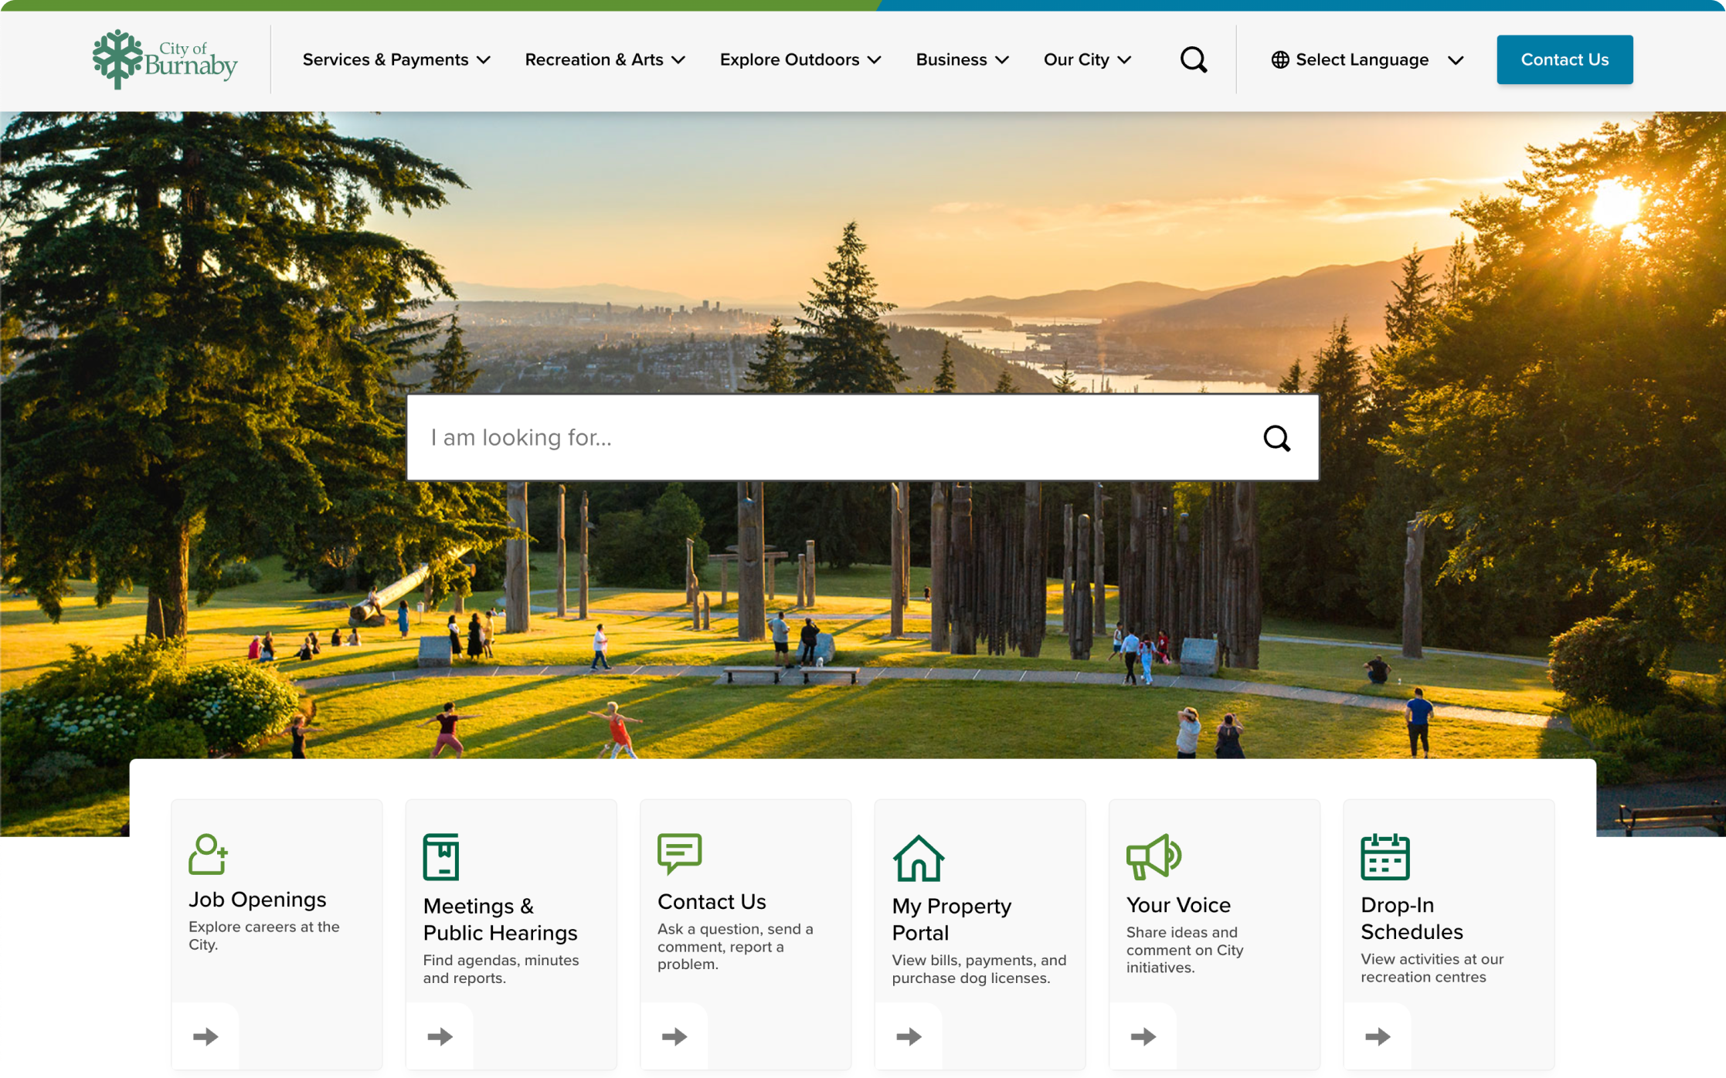This screenshot has height=1078, width=1726.
Task: Click the arrow on My Property Portal card
Action: coord(909,1036)
